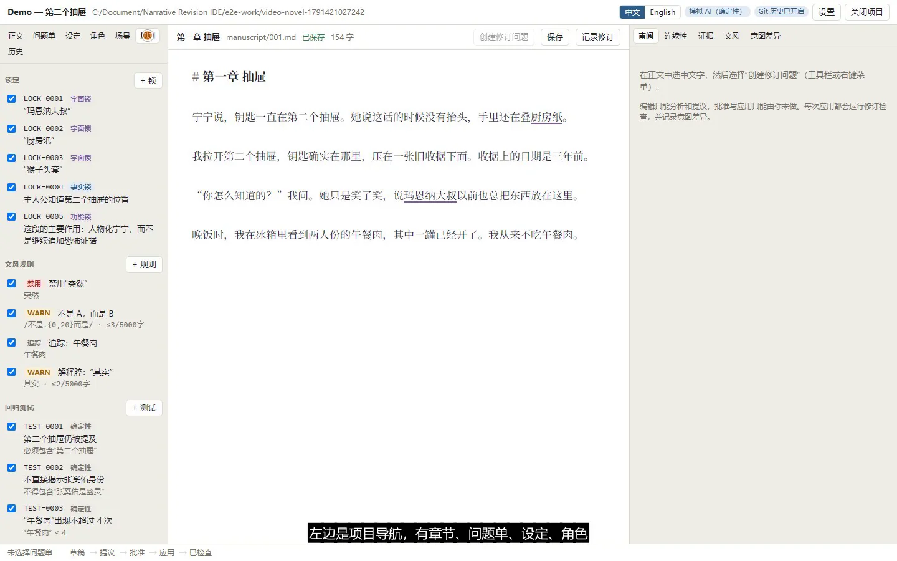Switch to the 问题单 tab
The image size is (897, 561).
tap(44, 36)
